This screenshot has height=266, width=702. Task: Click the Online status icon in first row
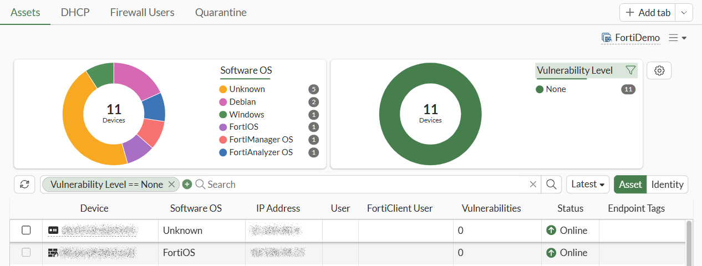[x=551, y=231]
